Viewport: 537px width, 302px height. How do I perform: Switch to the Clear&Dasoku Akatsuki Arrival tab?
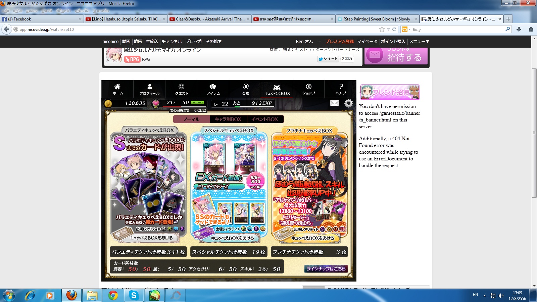209,19
